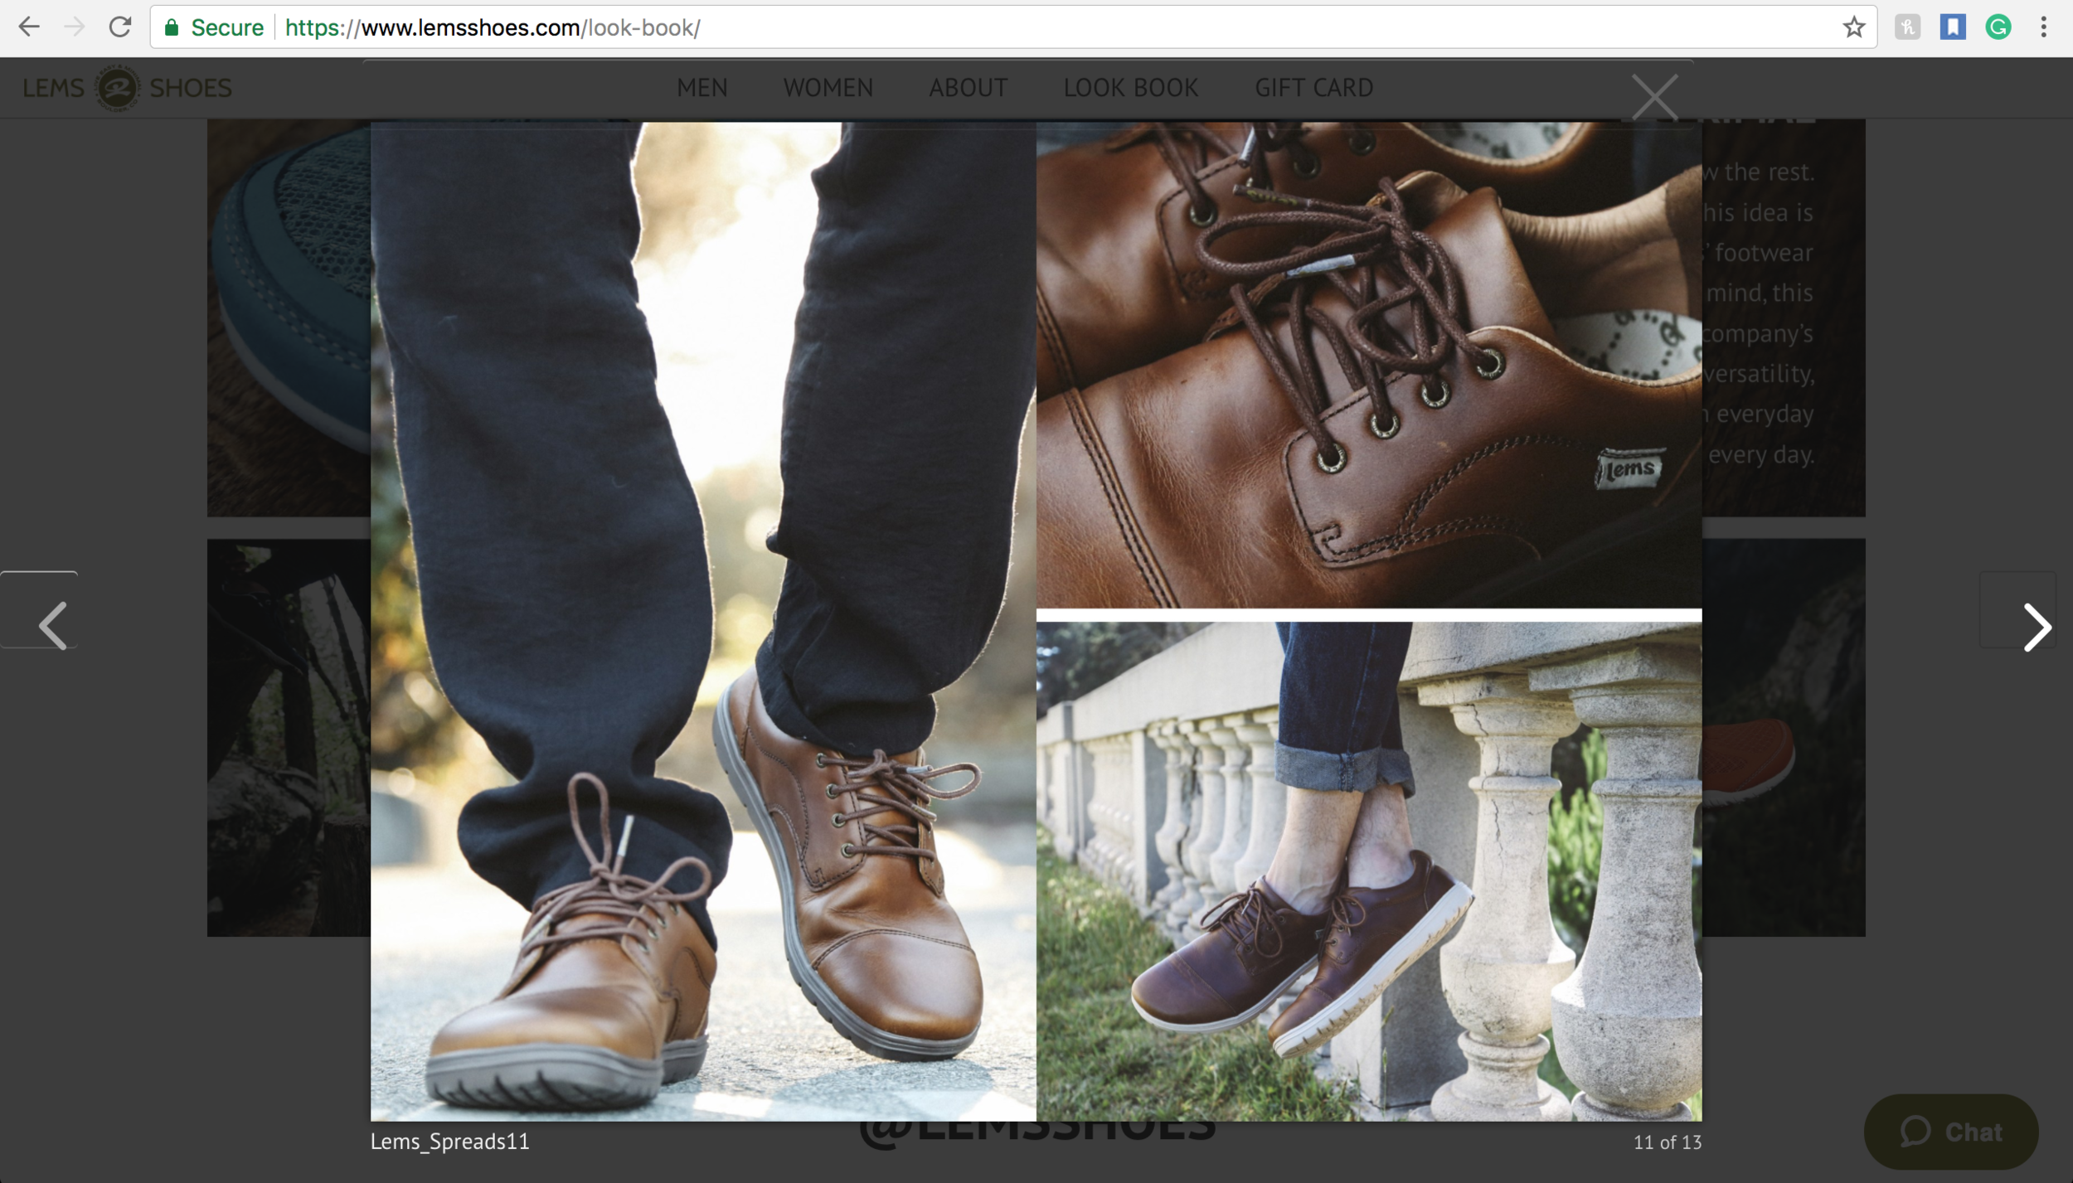Open the MEN menu
This screenshot has width=2073, height=1183.
702,87
